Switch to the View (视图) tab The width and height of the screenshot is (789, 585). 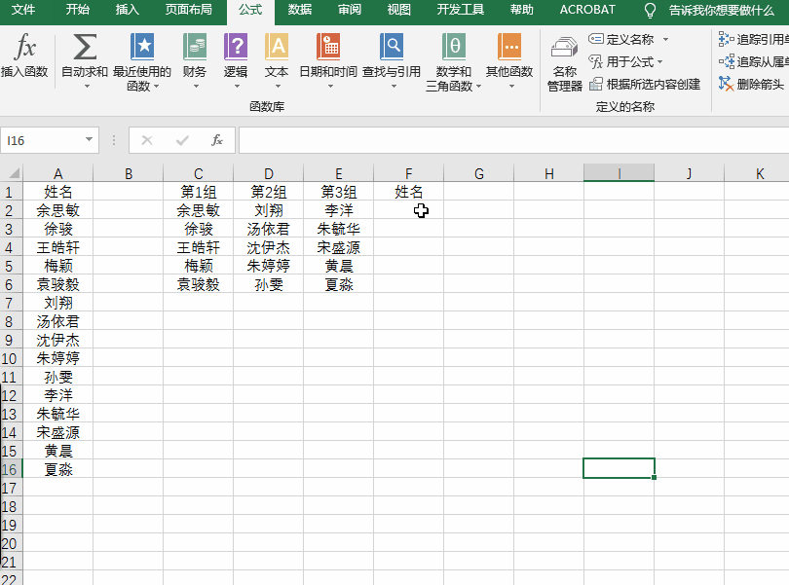click(399, 10)
